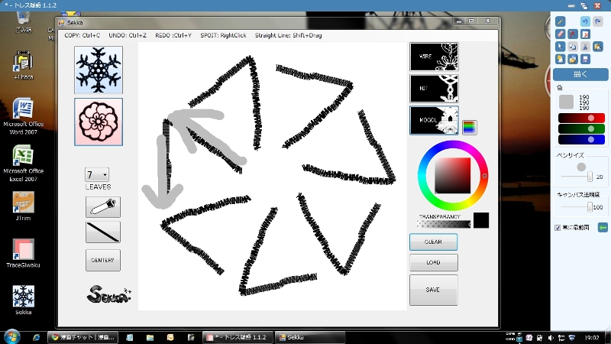The image size is (611, 344).
Task: Toggle the always-on-top checkbox
Action: pyautogui.click(x=558, y=227)
